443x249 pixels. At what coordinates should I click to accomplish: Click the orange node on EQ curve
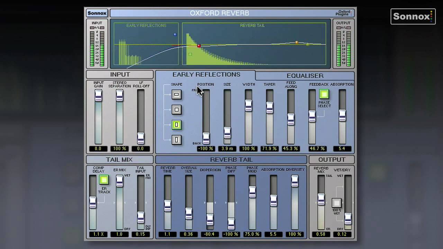[297, 42]
